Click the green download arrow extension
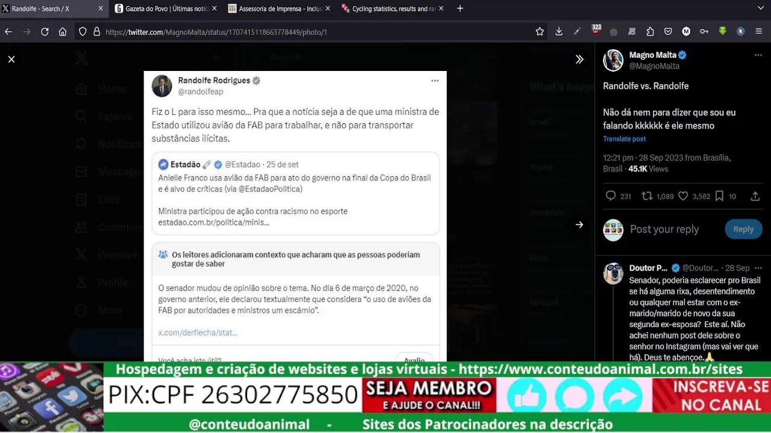 click(723, 31)
